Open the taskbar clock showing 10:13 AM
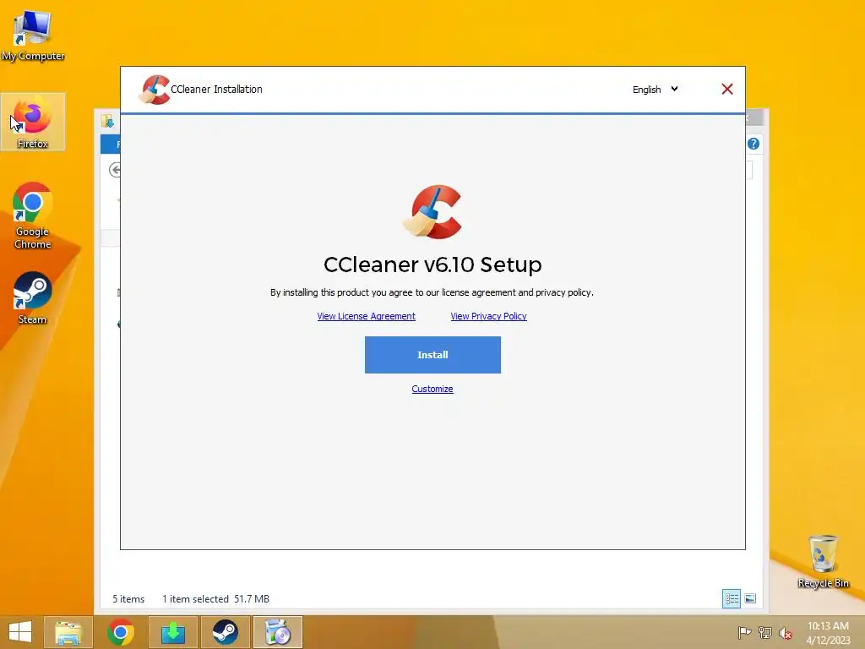 coord(828,633)
